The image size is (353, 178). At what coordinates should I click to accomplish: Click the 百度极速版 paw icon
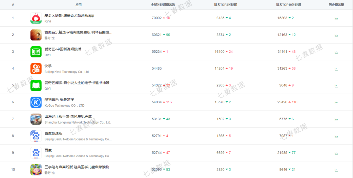36,136
